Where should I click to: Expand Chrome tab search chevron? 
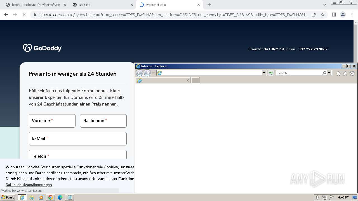click(324, 5)
